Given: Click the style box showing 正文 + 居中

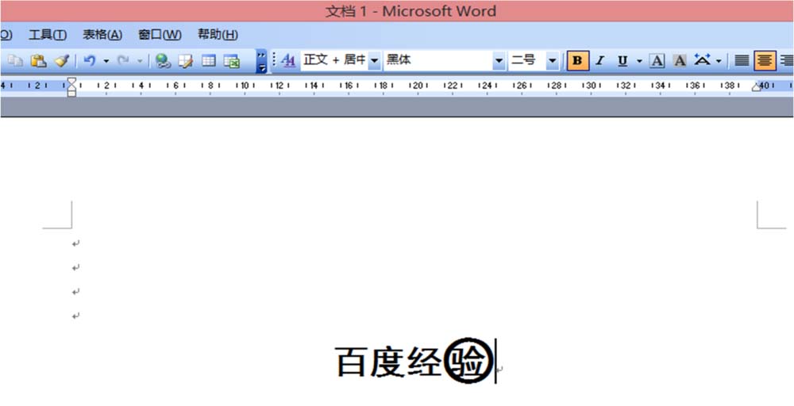Looking at the screenshot, I should (x=334, y=61).
